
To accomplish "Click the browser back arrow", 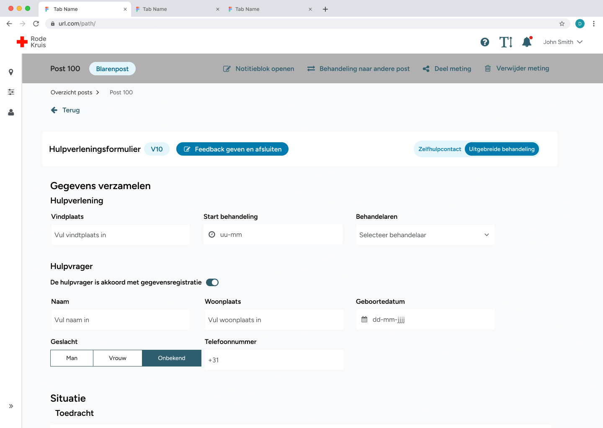I will tap(9, 23).
